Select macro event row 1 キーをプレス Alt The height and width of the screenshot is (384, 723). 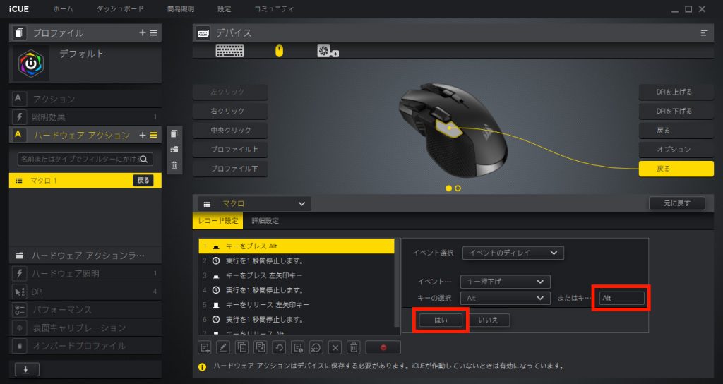point(297,246)
